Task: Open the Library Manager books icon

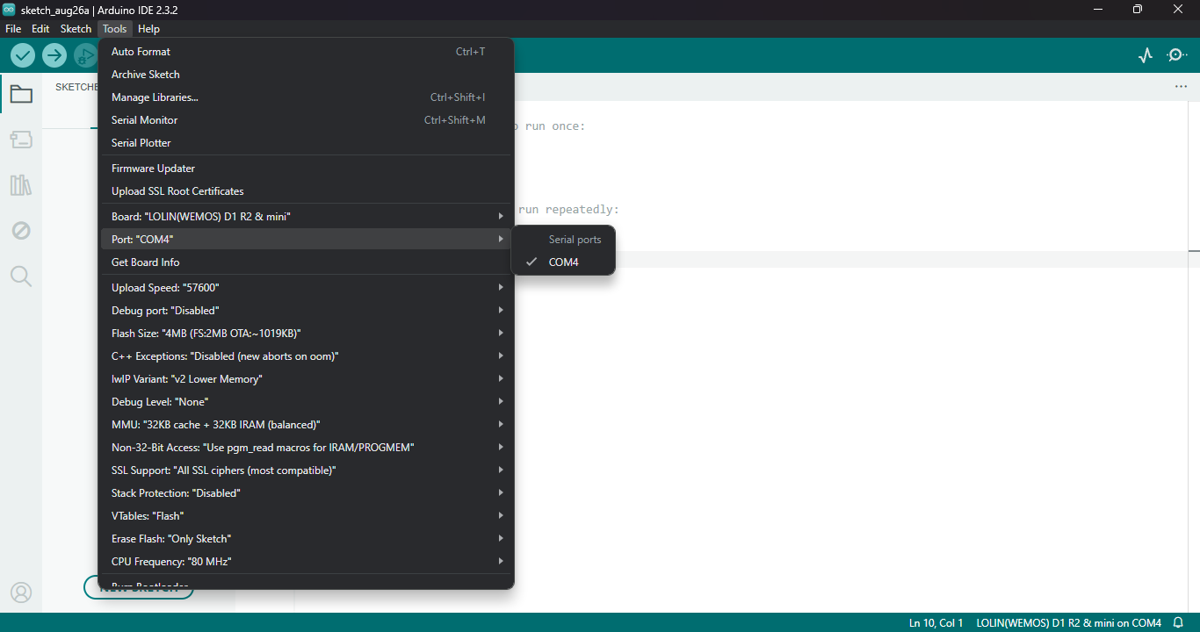Action: [x=21, y=185]
